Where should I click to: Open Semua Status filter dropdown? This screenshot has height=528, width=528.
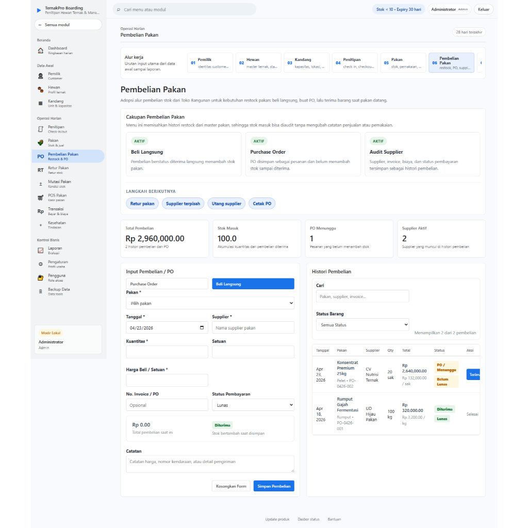362,325
